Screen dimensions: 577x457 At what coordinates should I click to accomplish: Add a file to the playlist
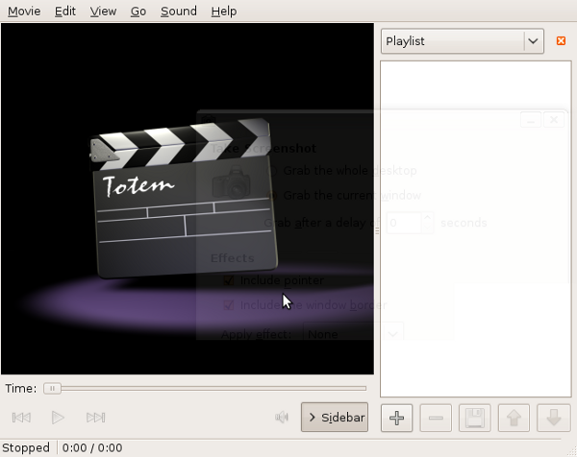398,418
